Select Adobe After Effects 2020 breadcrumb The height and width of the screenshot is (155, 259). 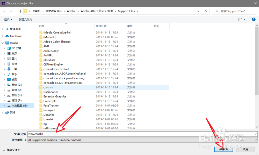97,11
